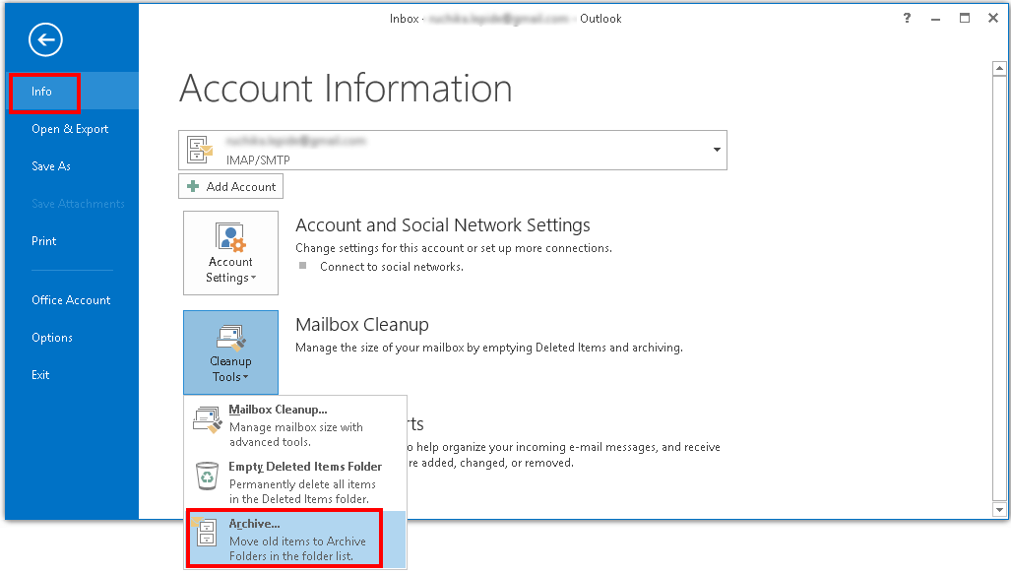Close the Outlook window
1011x573 pixels.
coord(993,18)
